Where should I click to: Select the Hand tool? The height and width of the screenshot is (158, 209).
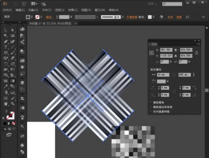click(5, 104)
